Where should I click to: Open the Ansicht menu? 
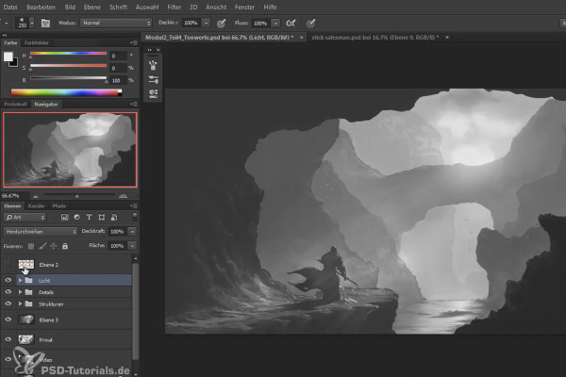[x=216, y=7]
